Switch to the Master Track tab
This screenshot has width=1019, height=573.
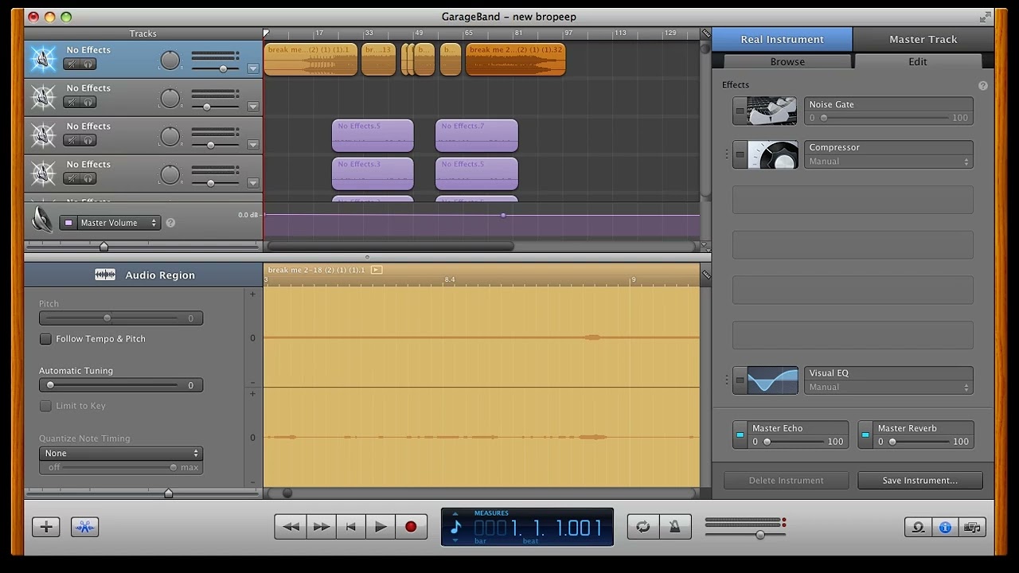[x=923, y=39]
